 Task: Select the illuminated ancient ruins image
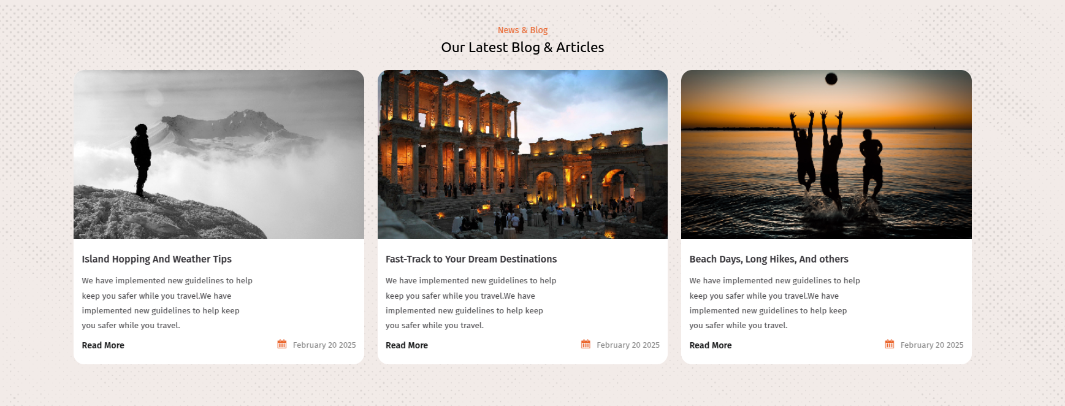click(522, 155)
